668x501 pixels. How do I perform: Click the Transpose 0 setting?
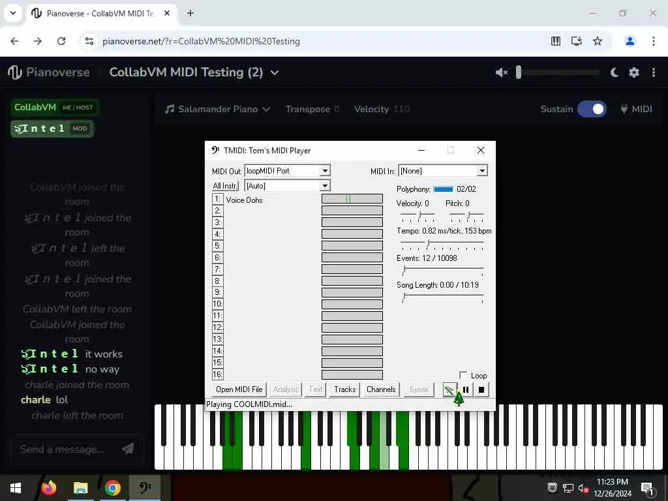tap(312, 109)
